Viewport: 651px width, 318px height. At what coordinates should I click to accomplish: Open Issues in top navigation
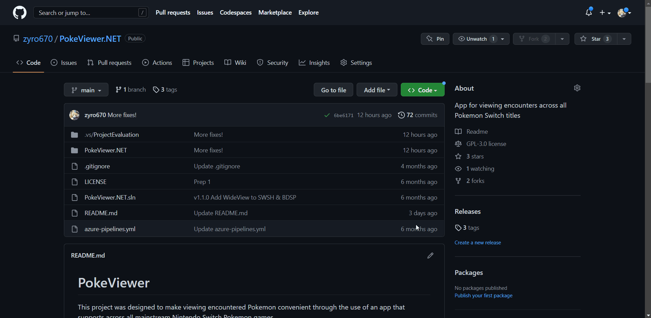pos(205,13)
